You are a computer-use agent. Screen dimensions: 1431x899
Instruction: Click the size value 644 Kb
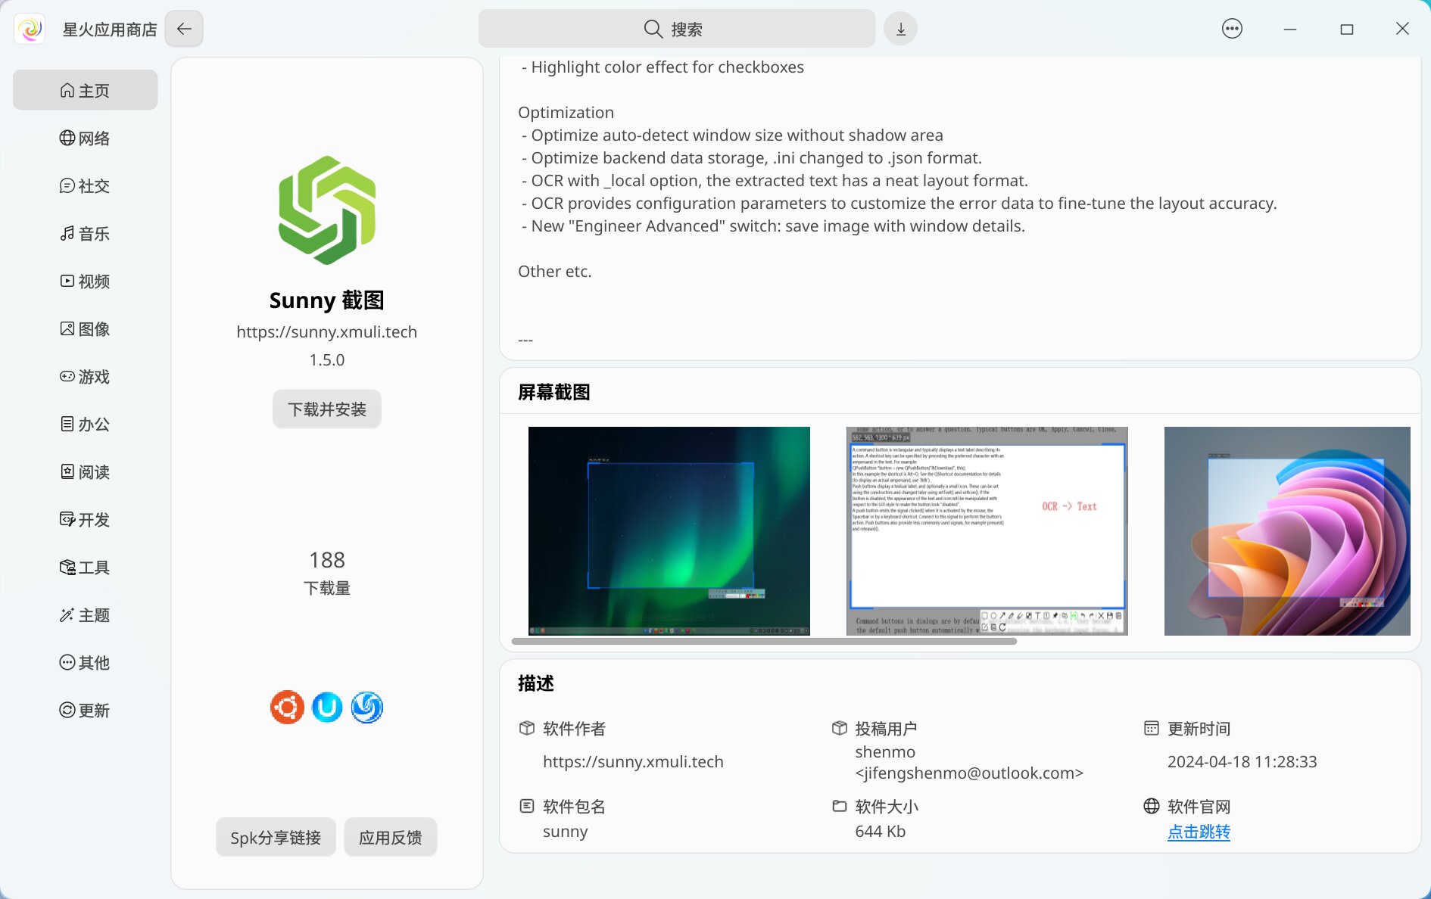tap(880, 832)
